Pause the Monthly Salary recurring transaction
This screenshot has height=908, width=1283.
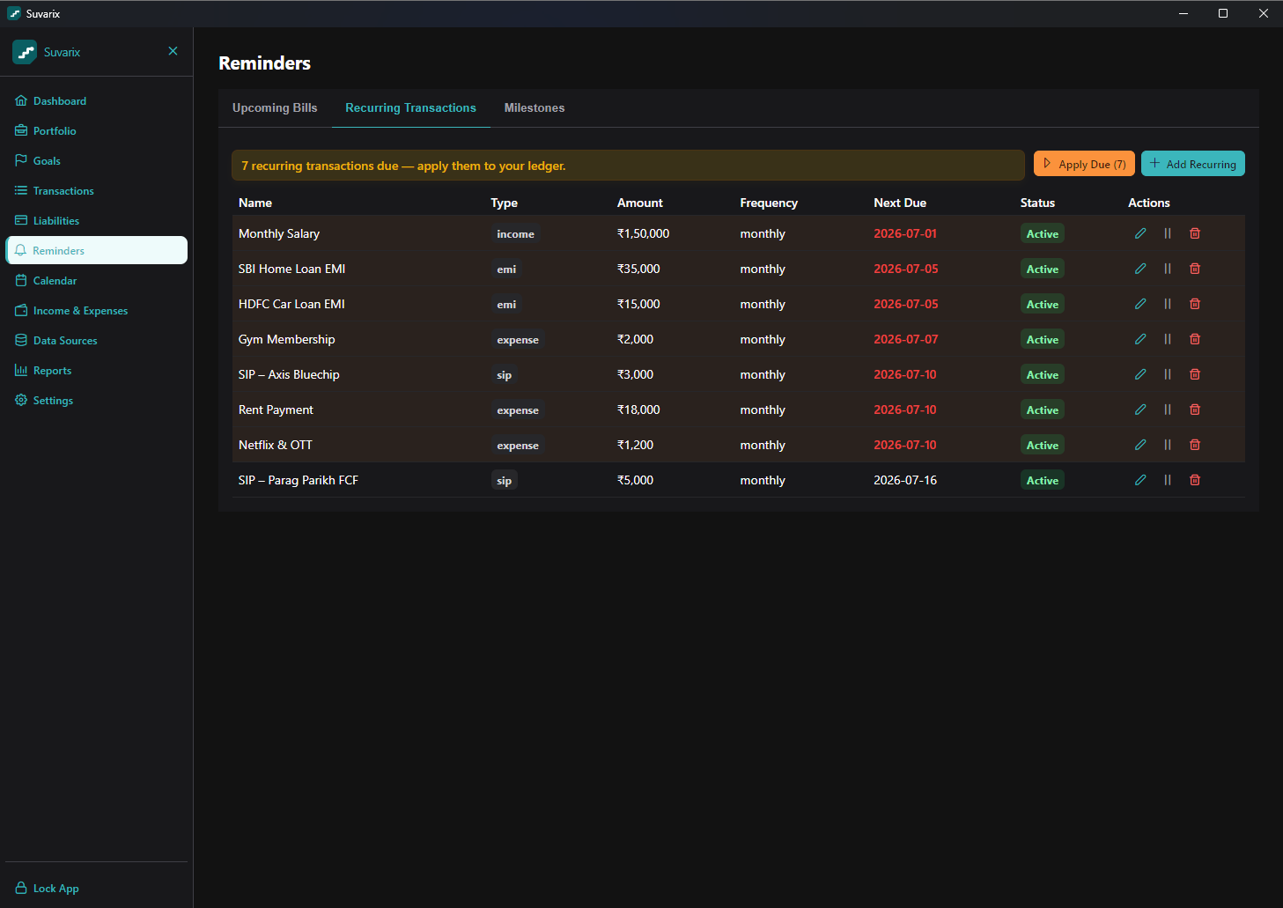1168,233
